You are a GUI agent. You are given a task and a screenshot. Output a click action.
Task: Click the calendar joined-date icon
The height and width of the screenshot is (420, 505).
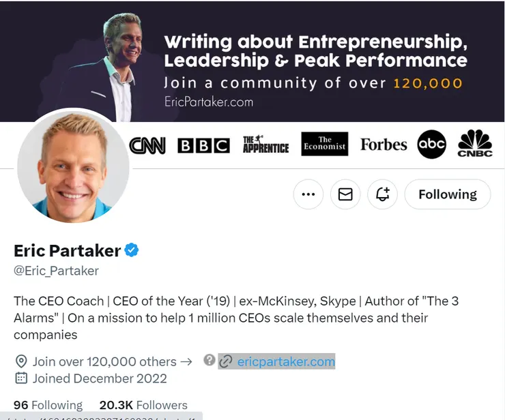[x=20, y=378]
